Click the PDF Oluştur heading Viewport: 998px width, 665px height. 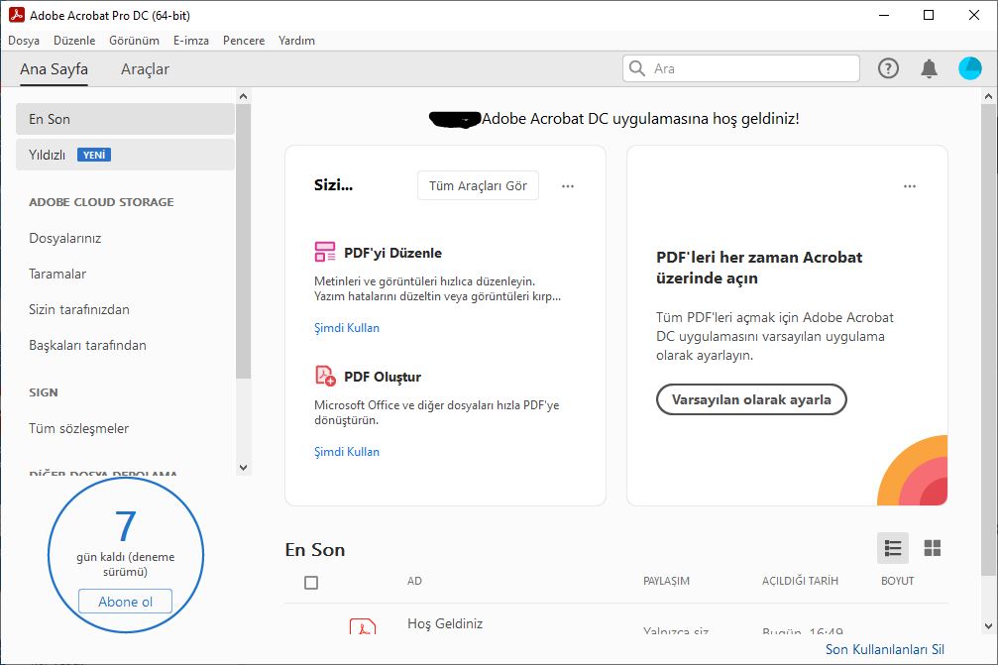(383, 377)
